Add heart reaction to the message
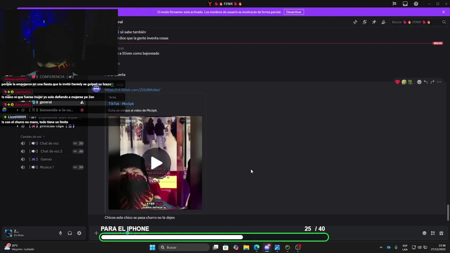Image resolution: width=450 pixels, height=253 pixels. tap(397, 82)
